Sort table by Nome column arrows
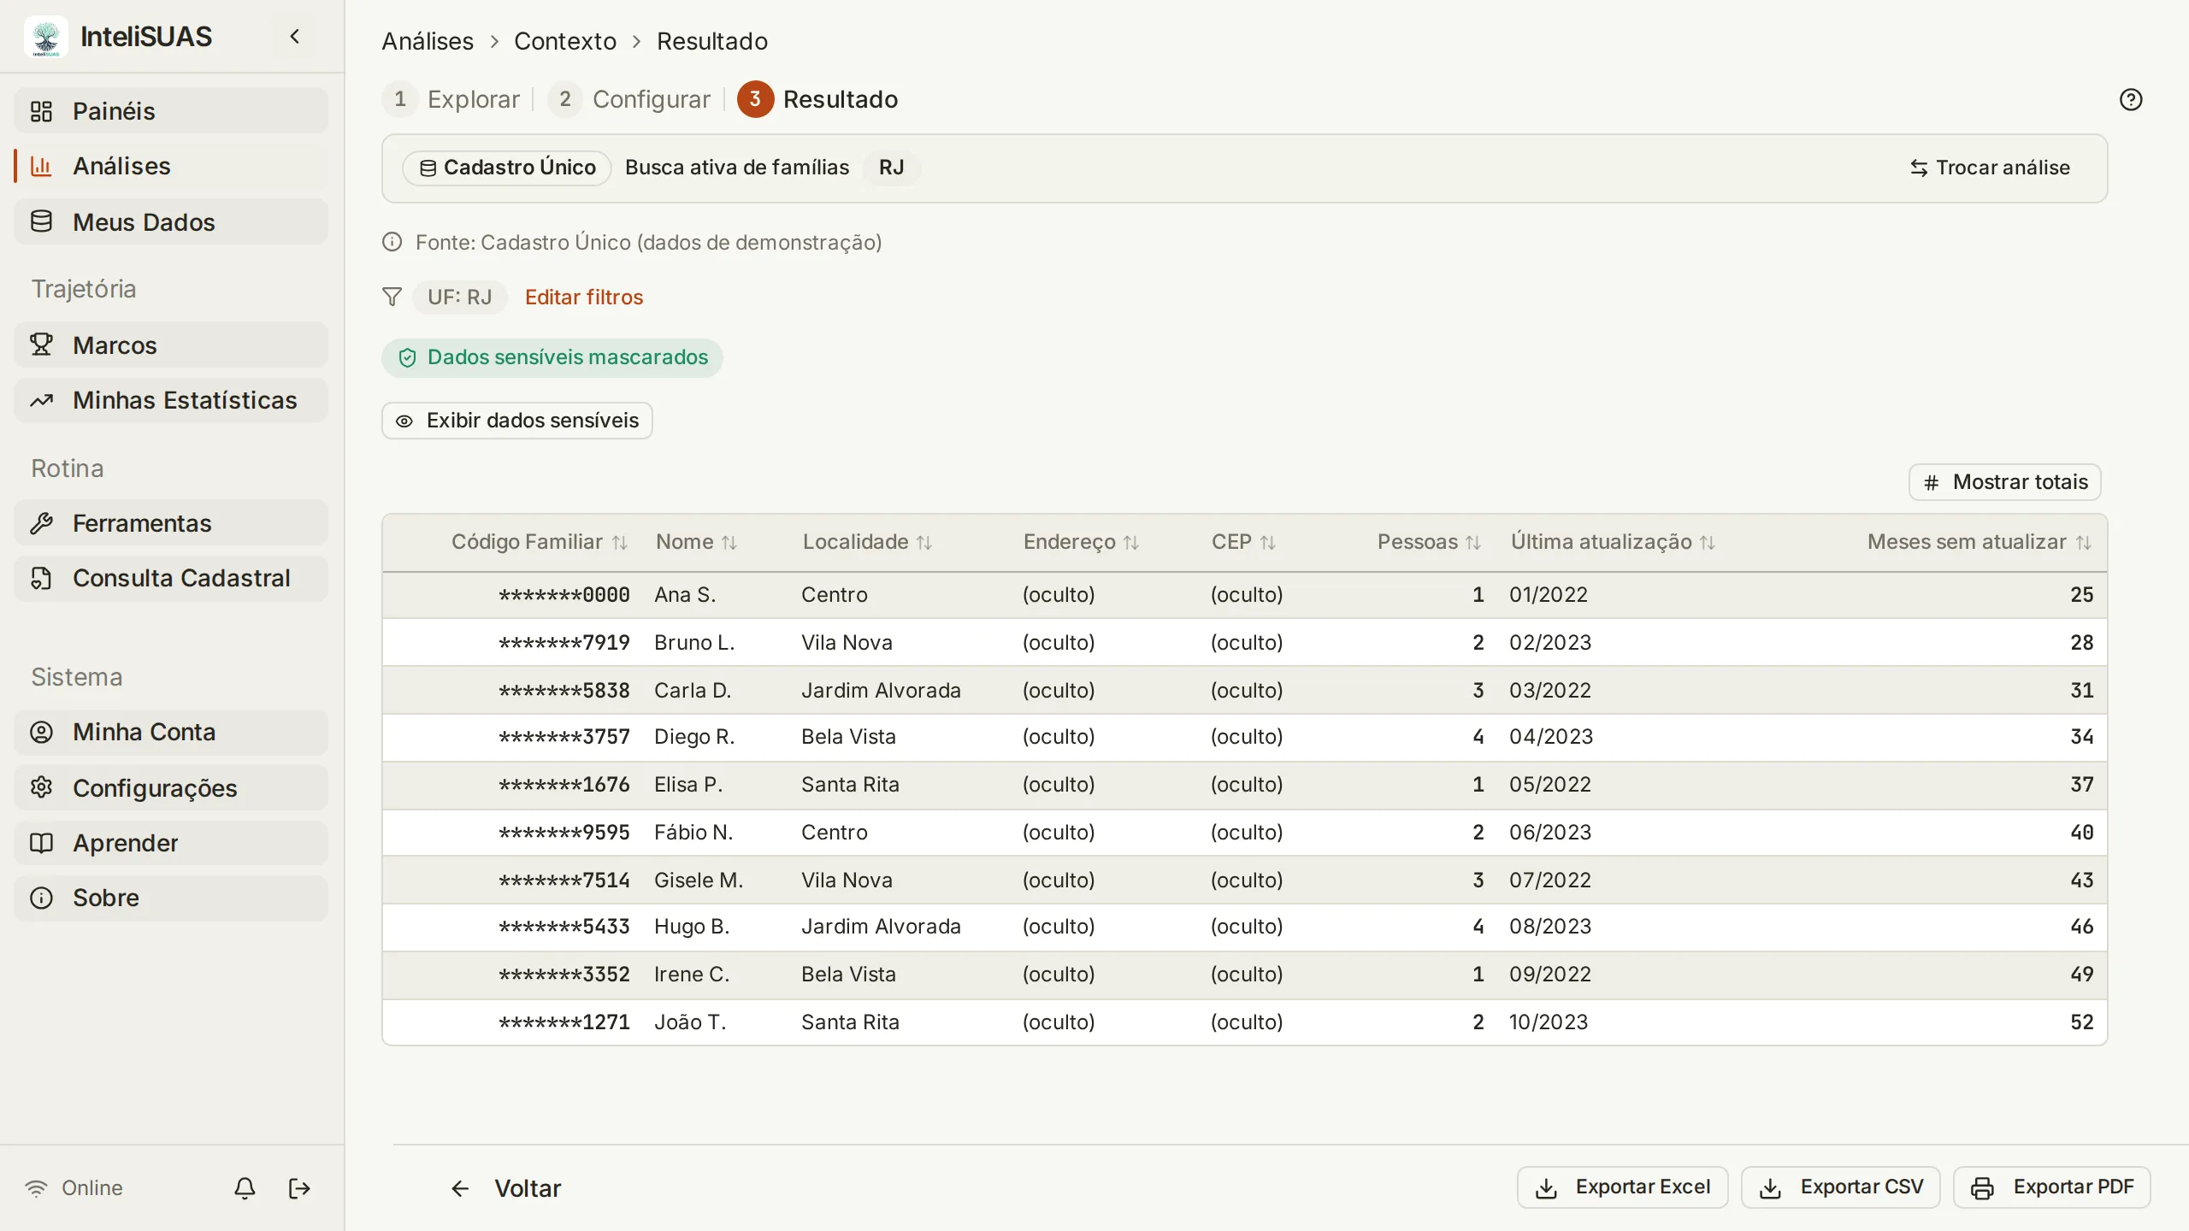Viewport: 2189px width, 1231px height. click(x=729, y=543)
